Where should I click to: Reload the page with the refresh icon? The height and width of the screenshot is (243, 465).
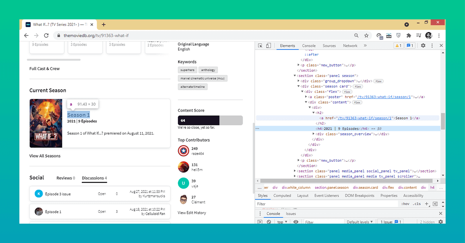point(46,35)
